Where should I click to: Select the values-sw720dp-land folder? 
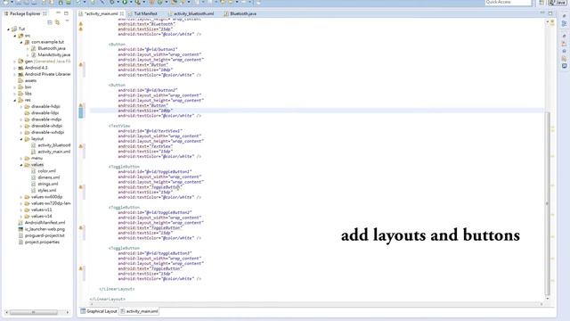pos(47,203)
